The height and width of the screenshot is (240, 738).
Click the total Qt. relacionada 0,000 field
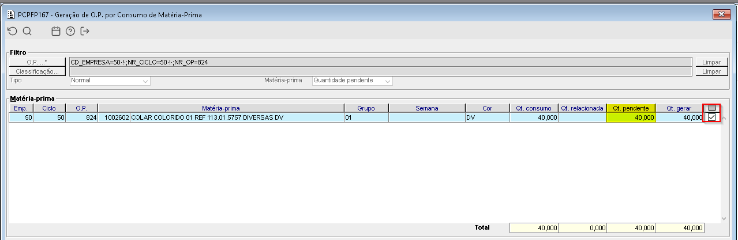[x=582, y=228]
